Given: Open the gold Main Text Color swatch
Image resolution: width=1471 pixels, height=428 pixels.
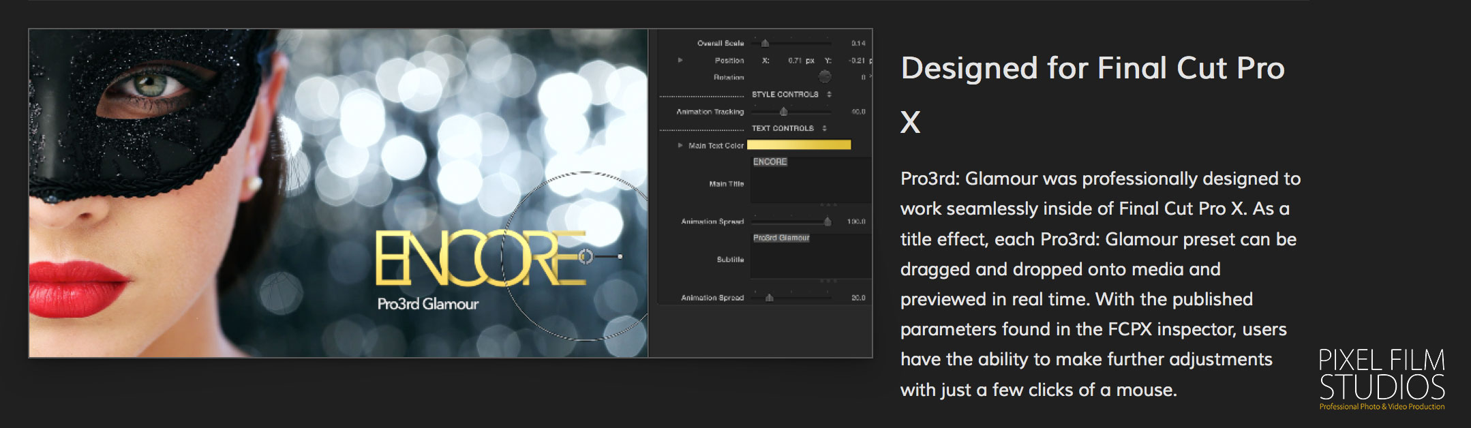Looking at the screenshot, I should [x=799, y=144].
